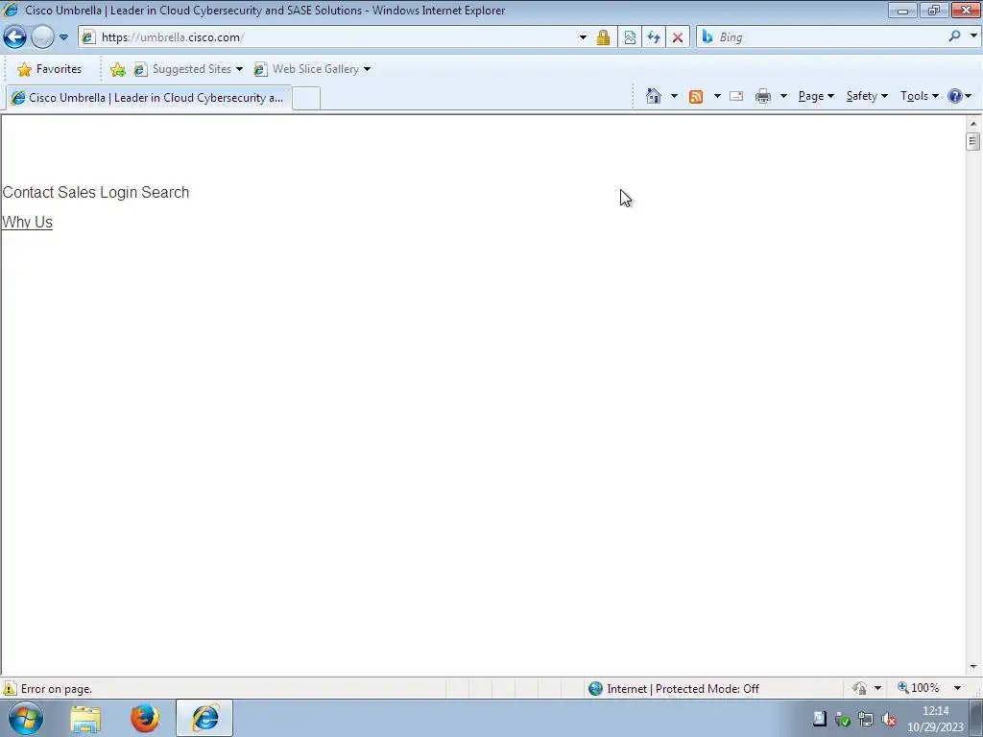Click the search magnifier icon
The image size is (983, 737).
[954, 36]
